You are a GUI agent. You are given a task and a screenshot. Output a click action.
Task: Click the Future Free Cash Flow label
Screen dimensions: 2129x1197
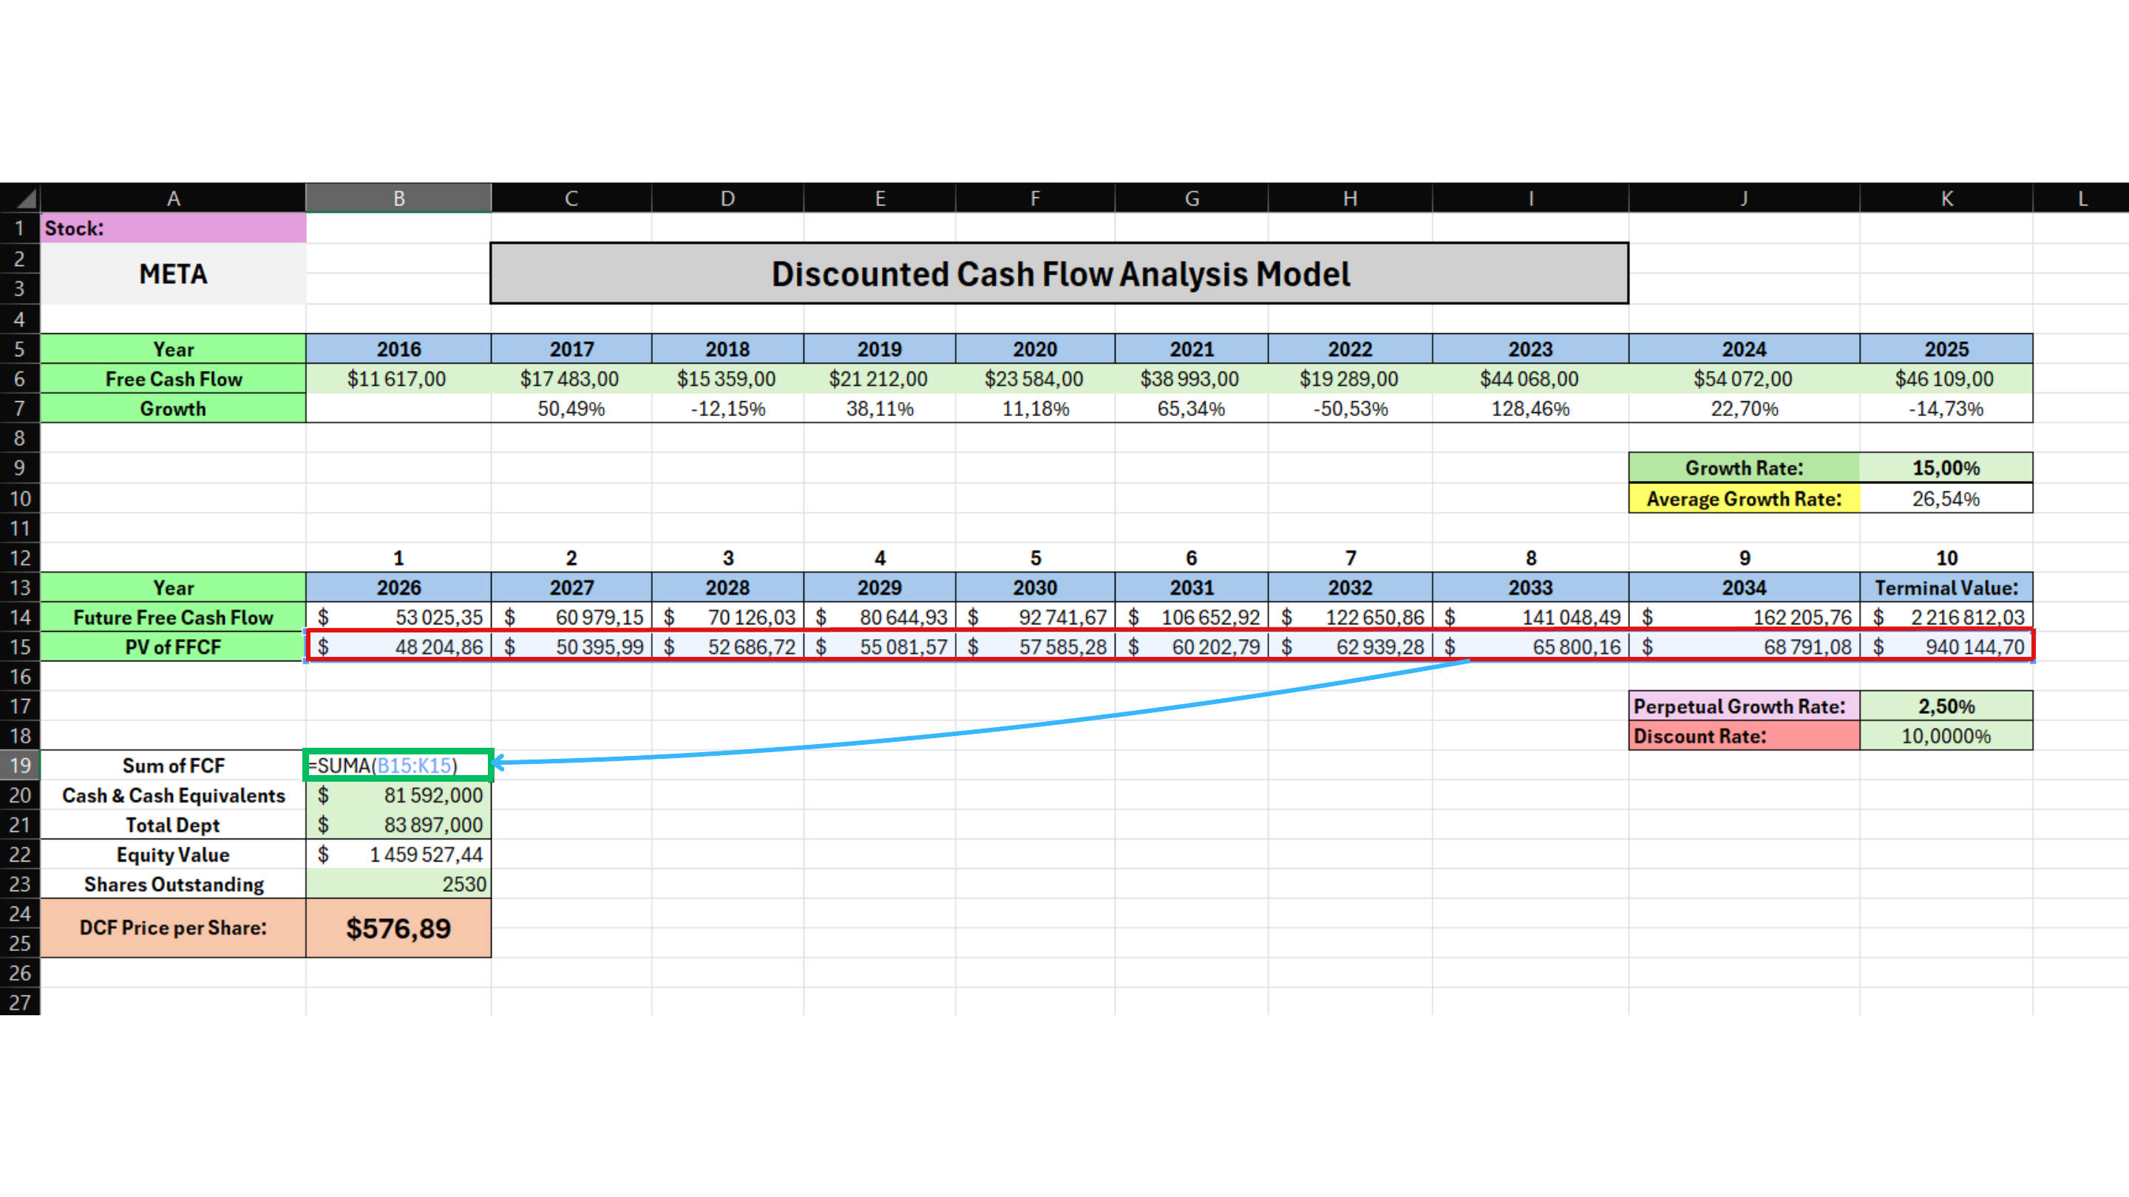[x=174, y=617]
